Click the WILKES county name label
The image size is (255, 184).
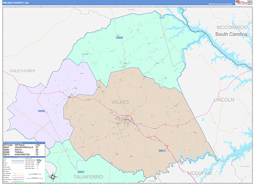point(120,102)
